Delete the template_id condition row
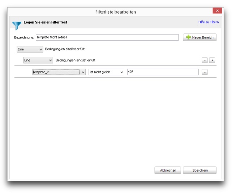 coord(205,72)
